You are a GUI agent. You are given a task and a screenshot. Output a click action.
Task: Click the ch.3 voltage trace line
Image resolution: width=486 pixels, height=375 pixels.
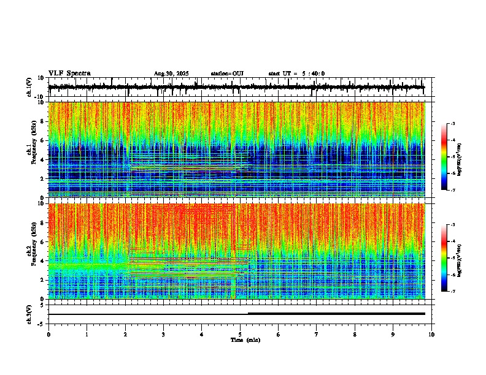point(236,314)
